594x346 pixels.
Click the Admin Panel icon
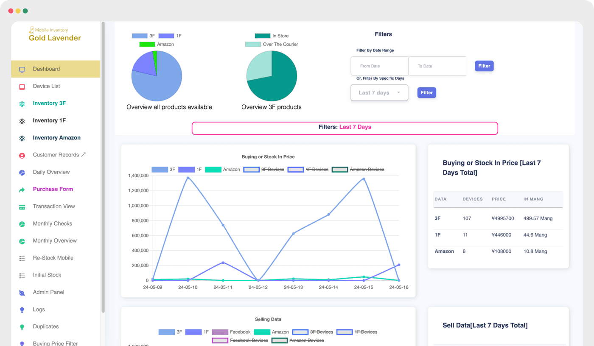coord(22,293)
